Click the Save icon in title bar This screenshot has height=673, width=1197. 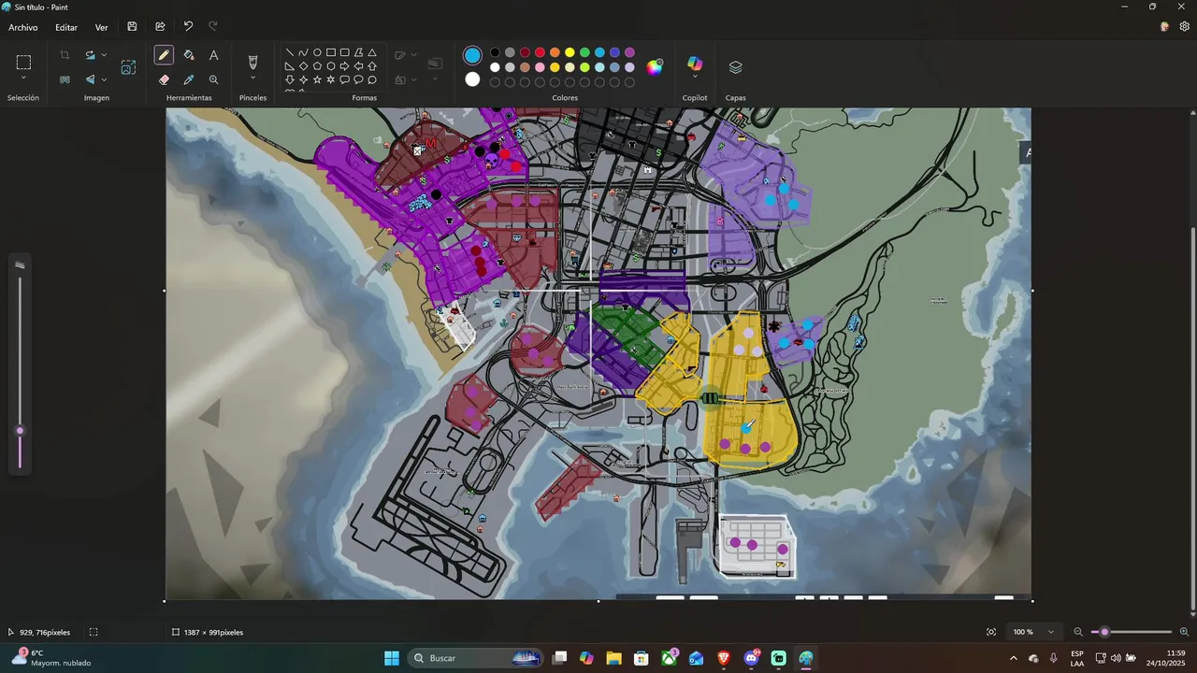tap(132, 27)
